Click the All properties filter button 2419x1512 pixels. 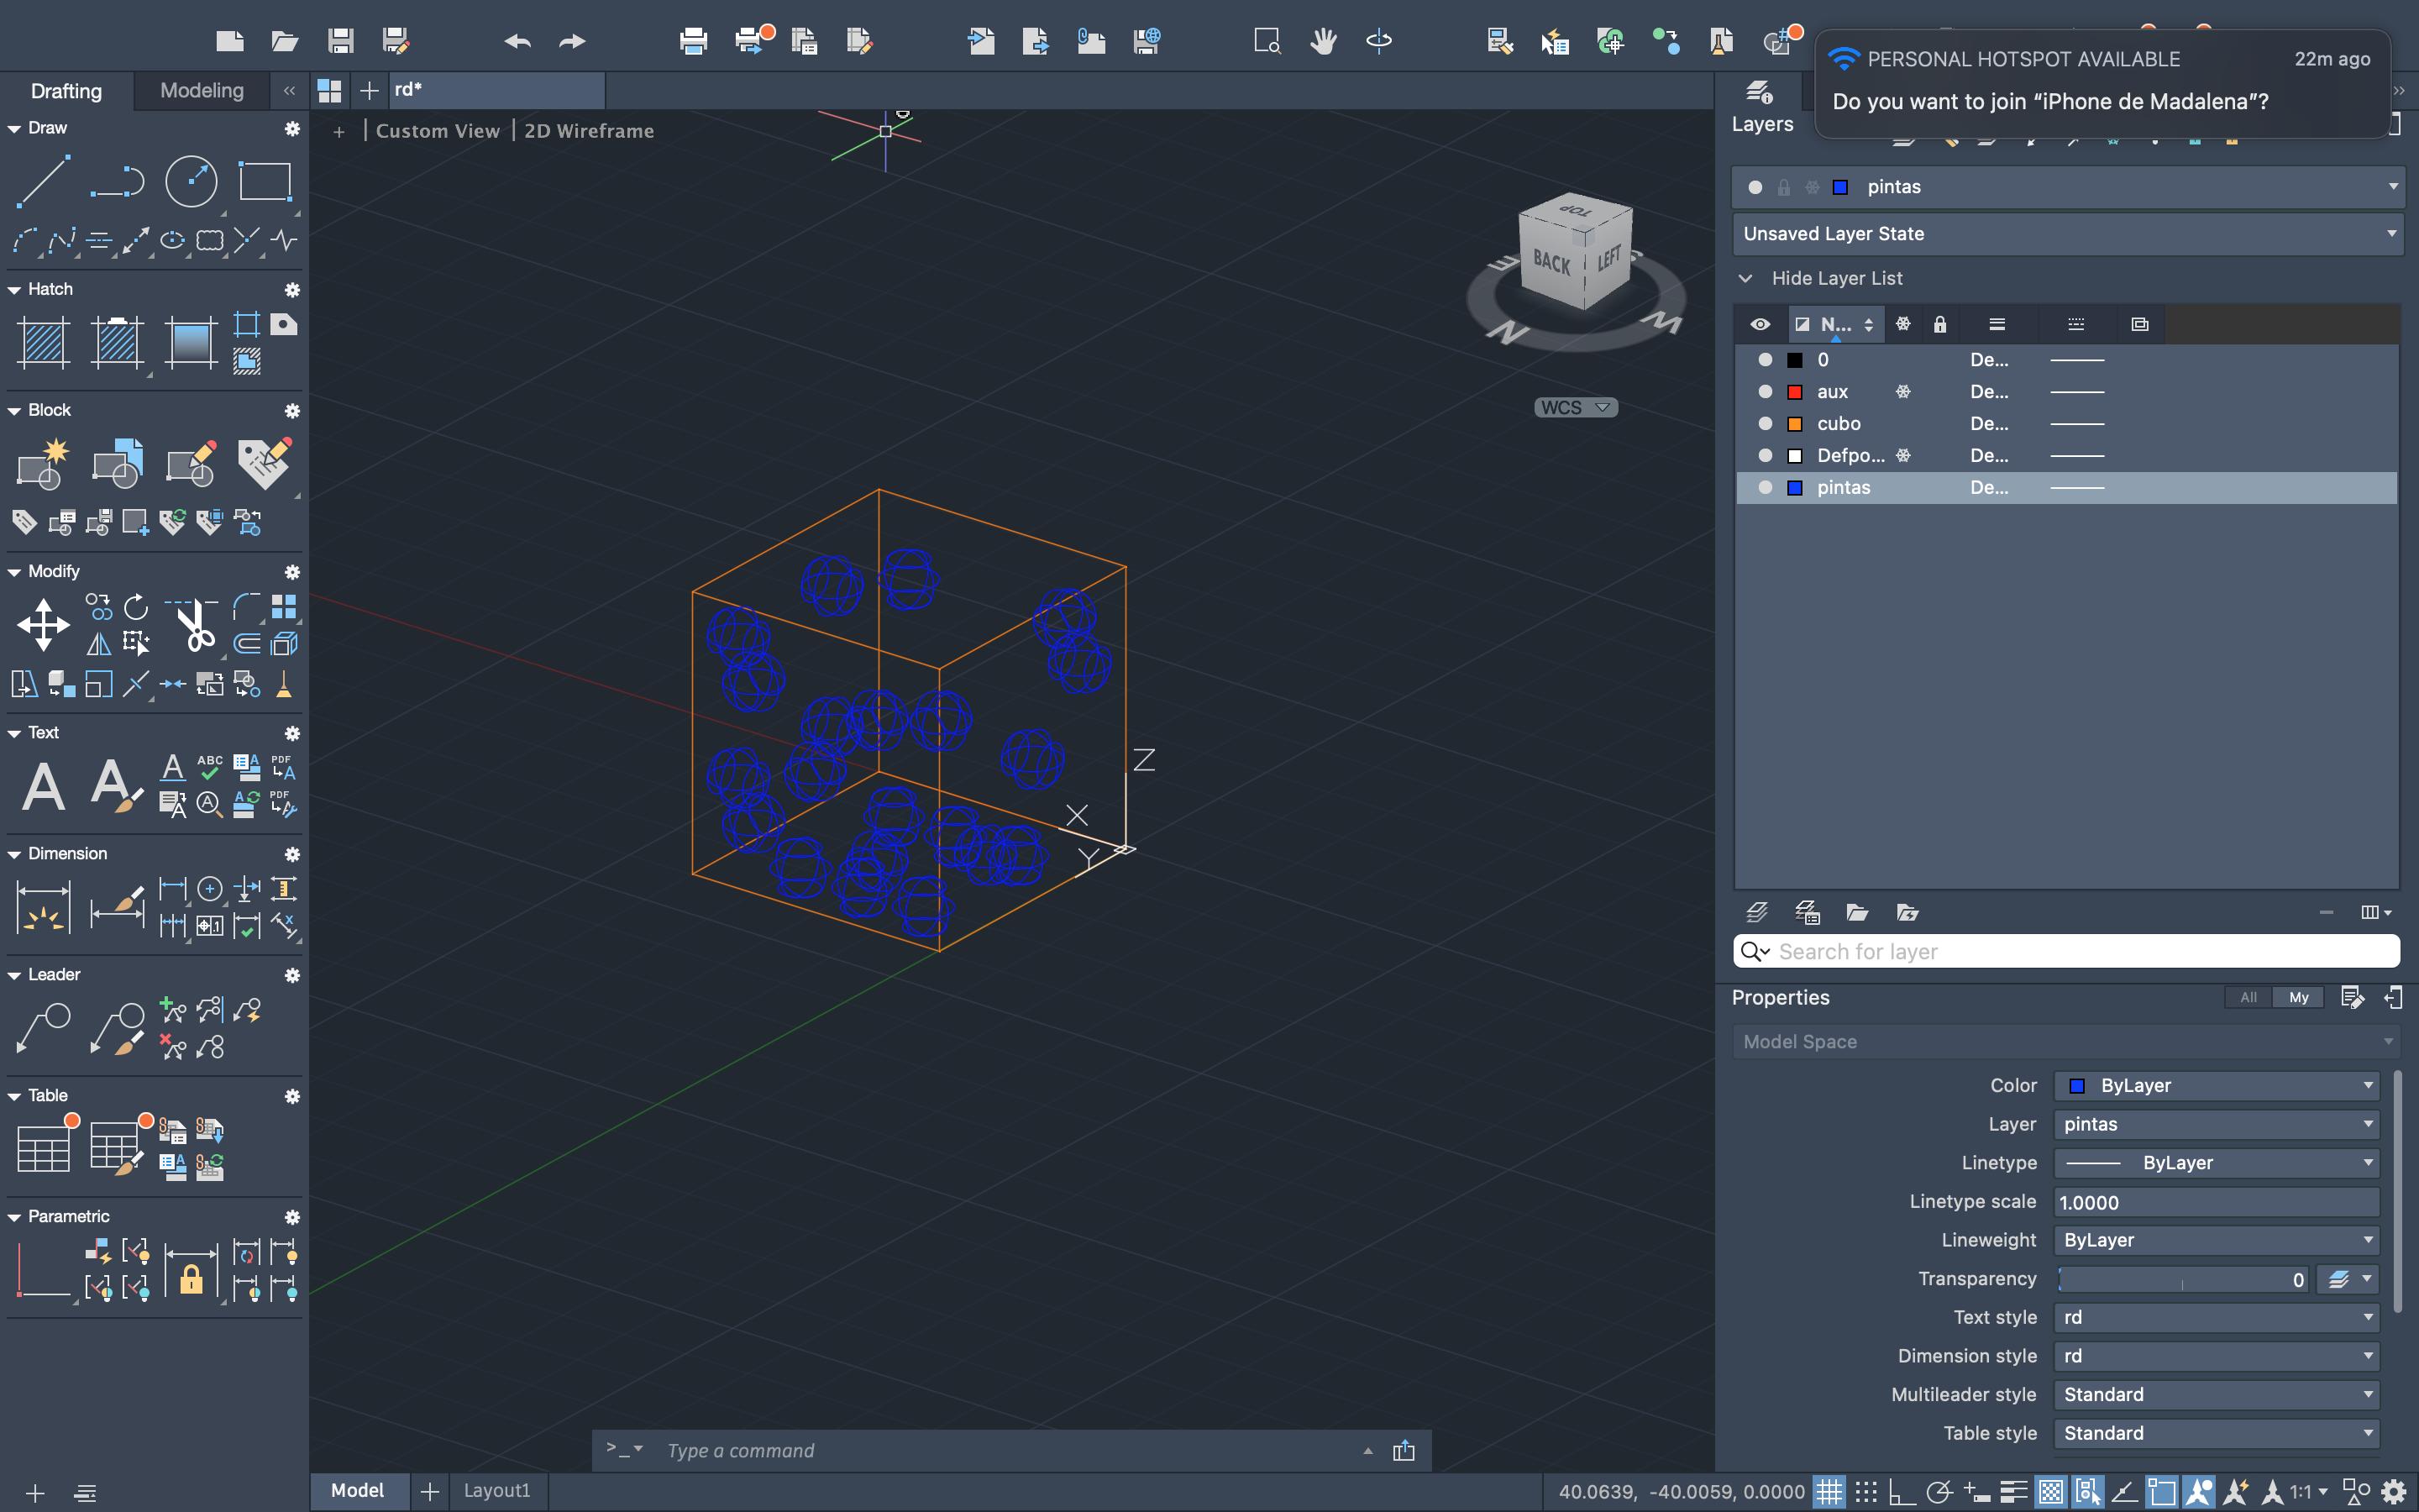(x=2248, y=997)
